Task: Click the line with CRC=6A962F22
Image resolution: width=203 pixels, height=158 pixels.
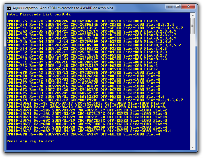Action: (x=83, y=93)
